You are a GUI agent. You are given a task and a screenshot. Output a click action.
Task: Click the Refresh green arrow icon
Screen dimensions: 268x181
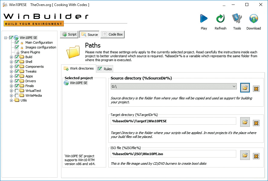click(x=220, y=19)
